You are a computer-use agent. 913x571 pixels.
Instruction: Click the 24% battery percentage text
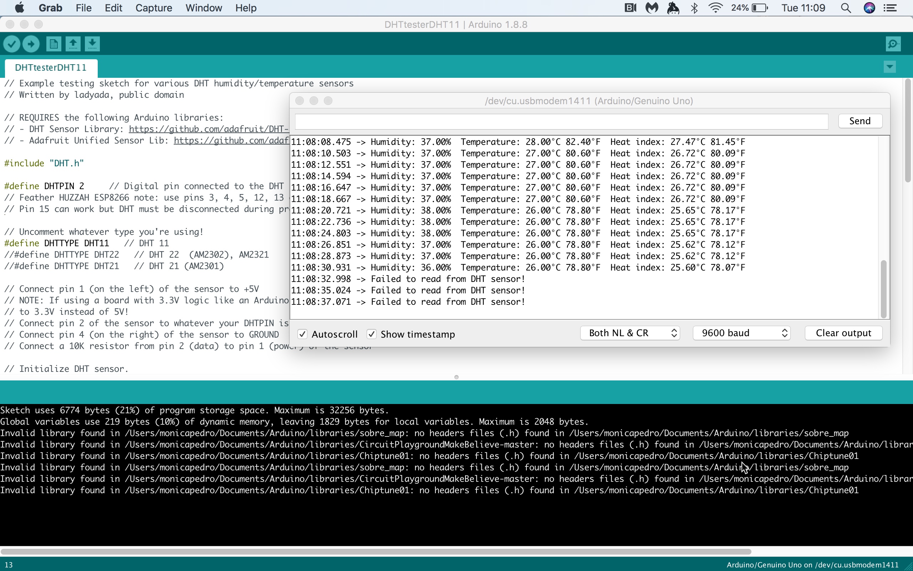coord(739,7)
